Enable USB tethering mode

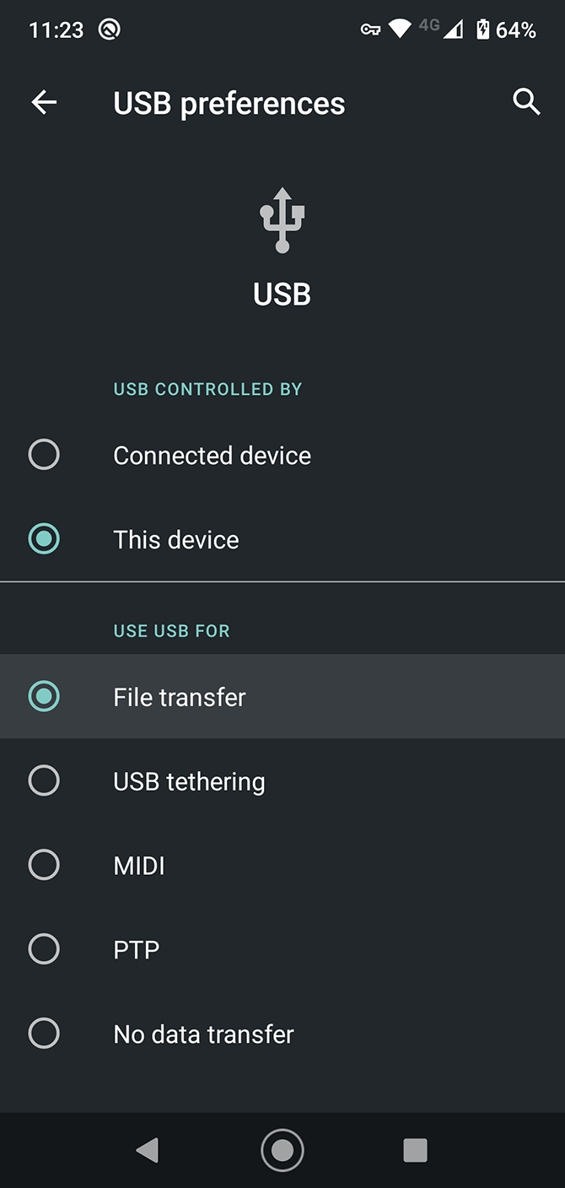click(189, 780)
